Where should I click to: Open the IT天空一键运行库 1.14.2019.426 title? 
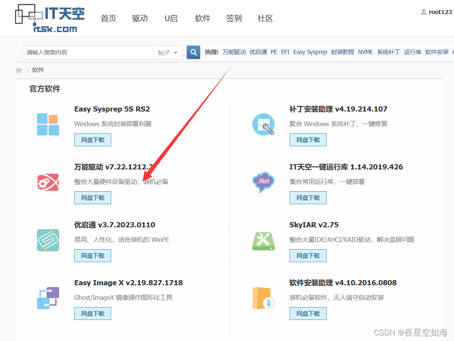click(346, 167)
